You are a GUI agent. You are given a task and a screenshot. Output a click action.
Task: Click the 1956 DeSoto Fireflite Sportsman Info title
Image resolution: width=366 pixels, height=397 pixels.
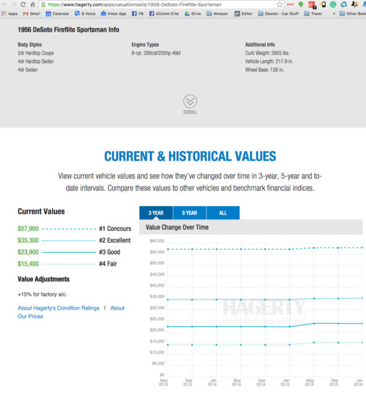click(68, 30)
